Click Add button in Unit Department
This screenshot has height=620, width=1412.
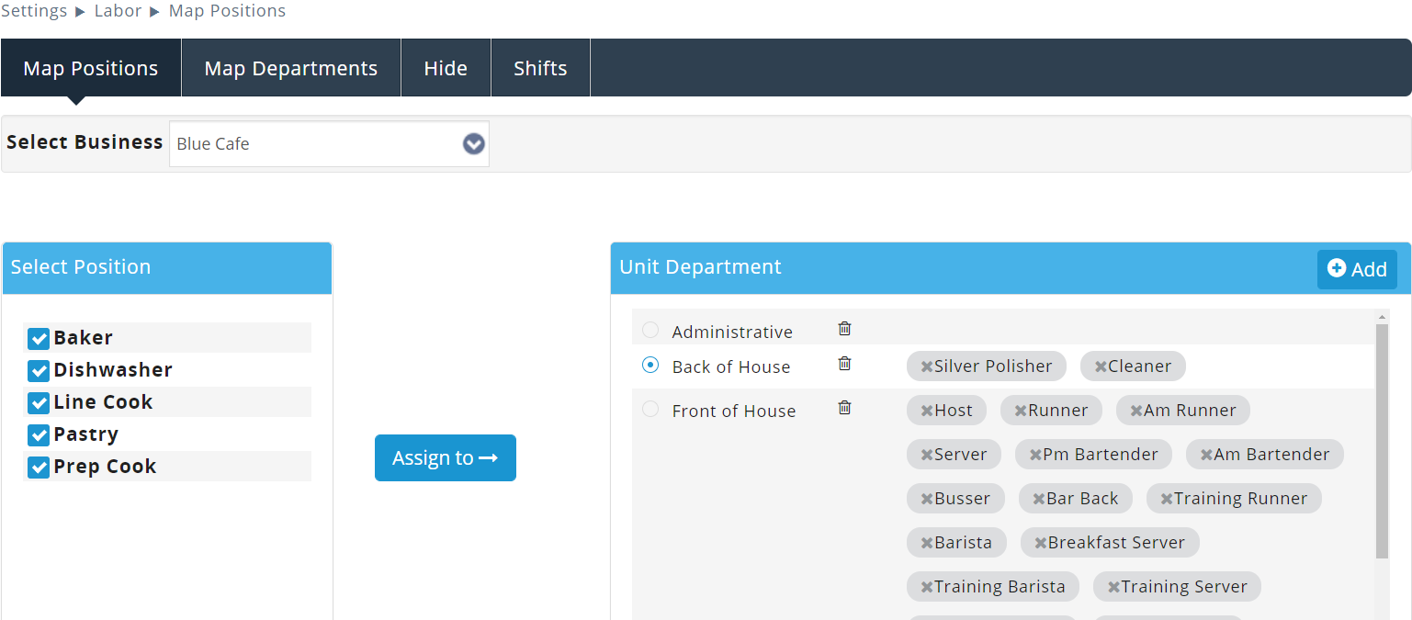click(x=1356, y=269)
